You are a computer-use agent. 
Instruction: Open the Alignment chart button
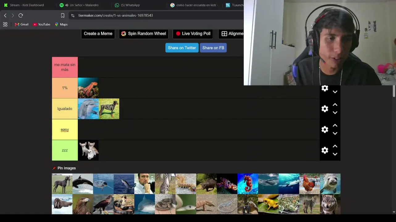point(231,34)
